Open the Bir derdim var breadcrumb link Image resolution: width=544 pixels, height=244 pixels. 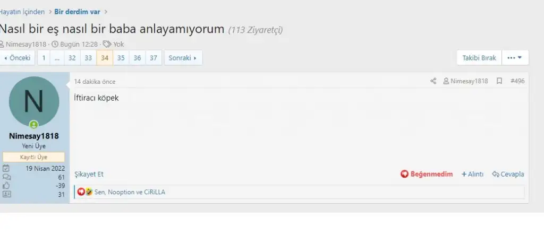(x=77, y=12)
